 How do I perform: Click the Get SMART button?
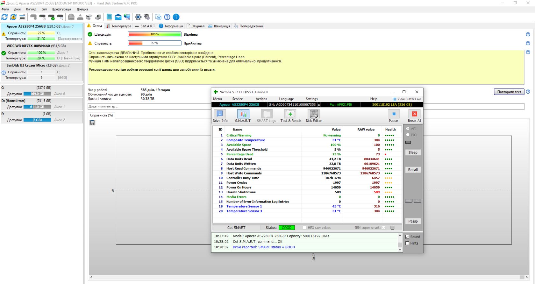pyautogui.click(x=236, y=228)
